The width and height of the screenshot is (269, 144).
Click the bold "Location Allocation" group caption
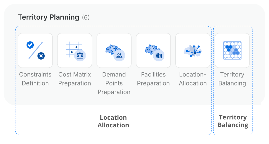[x=113, y=121]
